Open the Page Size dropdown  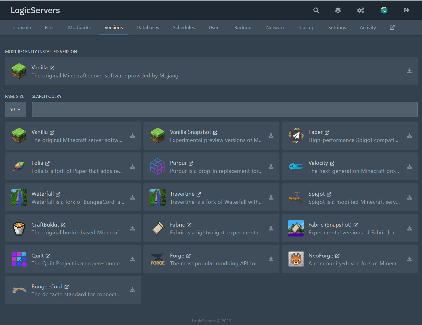tap(16, 110)
